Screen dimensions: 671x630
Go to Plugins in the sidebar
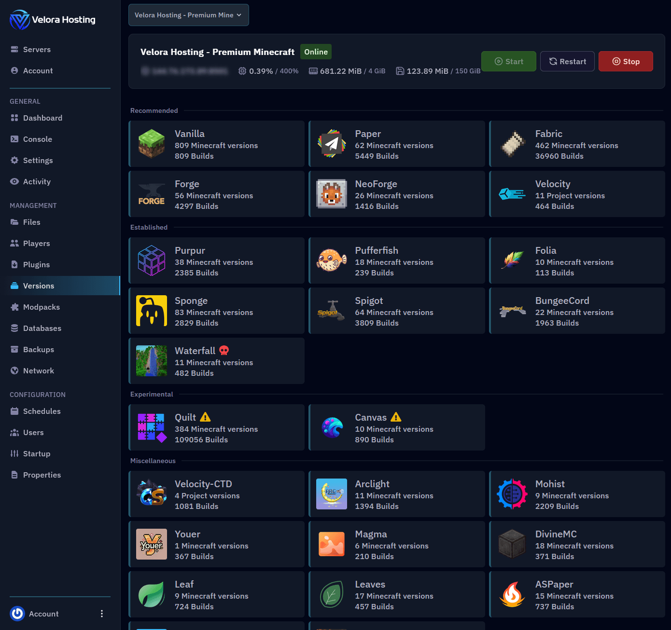pyautogui.click(x=36, y=265)
